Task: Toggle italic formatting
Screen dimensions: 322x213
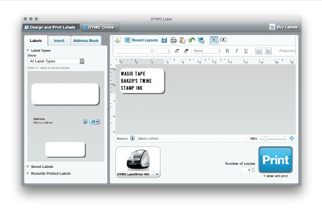Action: coord(237,51)
